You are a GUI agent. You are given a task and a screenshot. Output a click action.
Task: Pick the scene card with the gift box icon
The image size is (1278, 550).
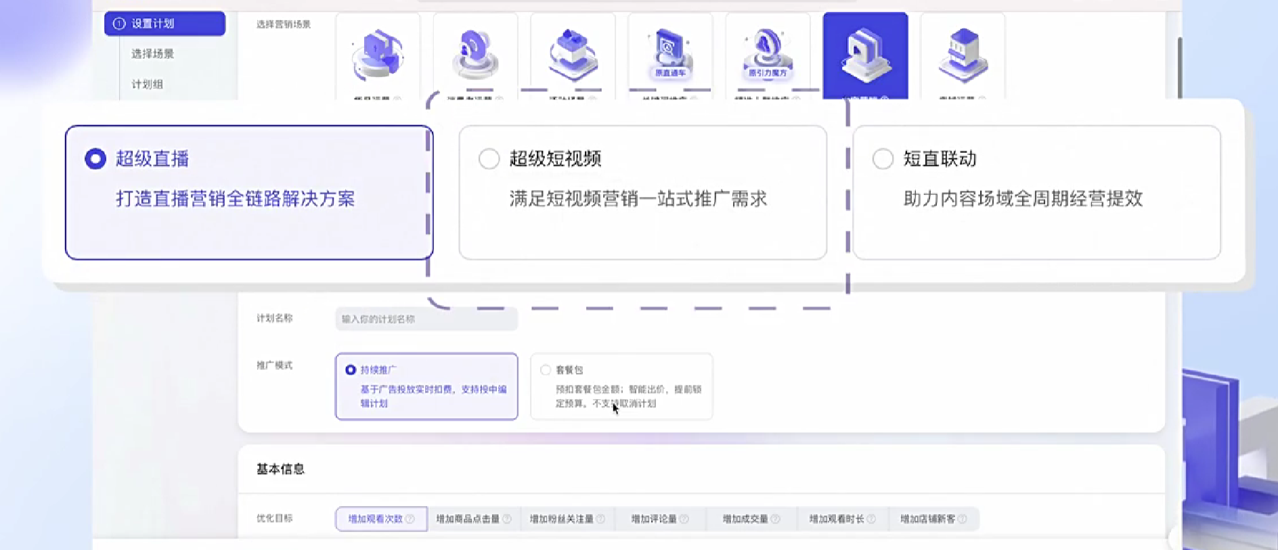coord(573,56)
